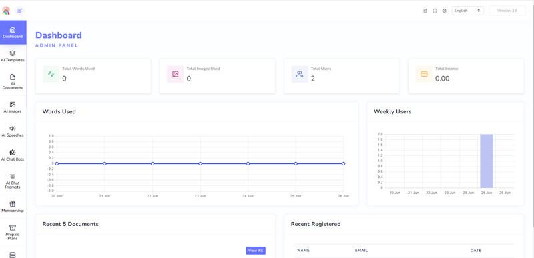The image size is (534, 258).
Task: Go to AI Documents in the sidebar
Action: [x=13, y=81]
